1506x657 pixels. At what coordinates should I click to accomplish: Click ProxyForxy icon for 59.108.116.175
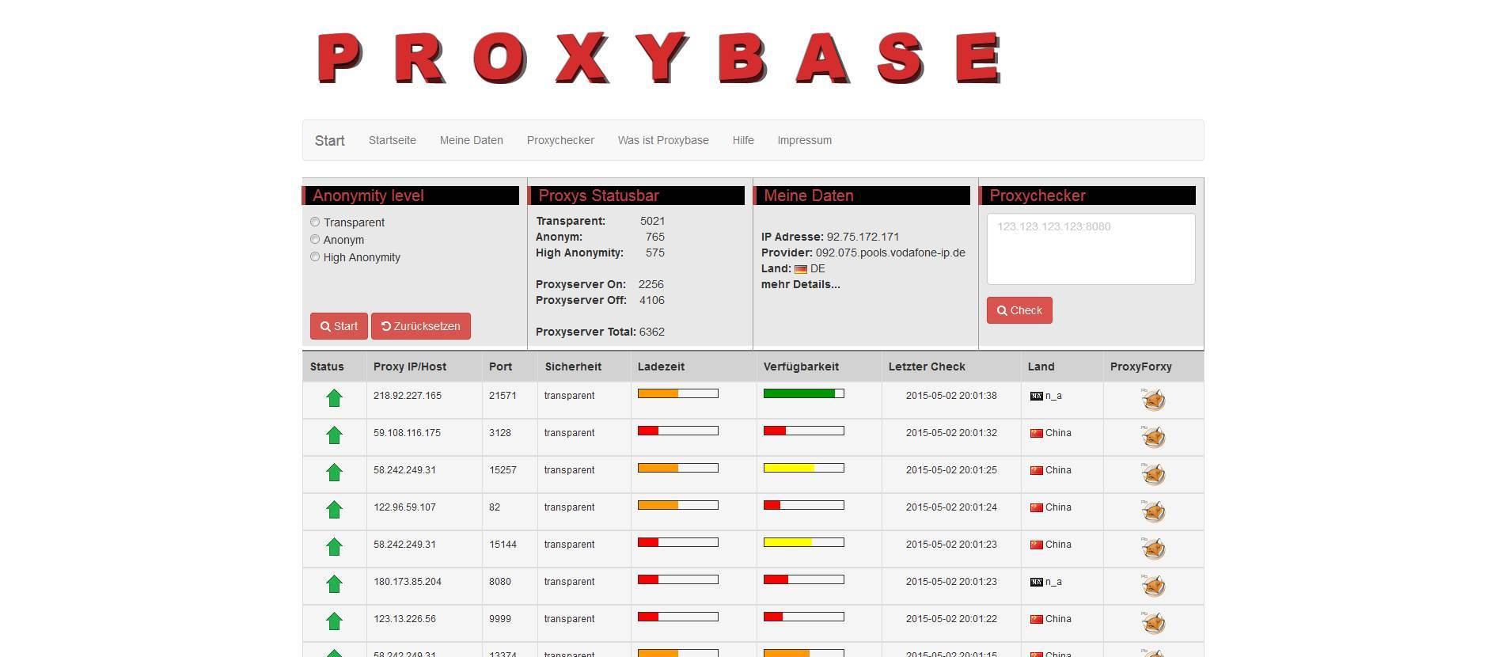[1153, 437]
